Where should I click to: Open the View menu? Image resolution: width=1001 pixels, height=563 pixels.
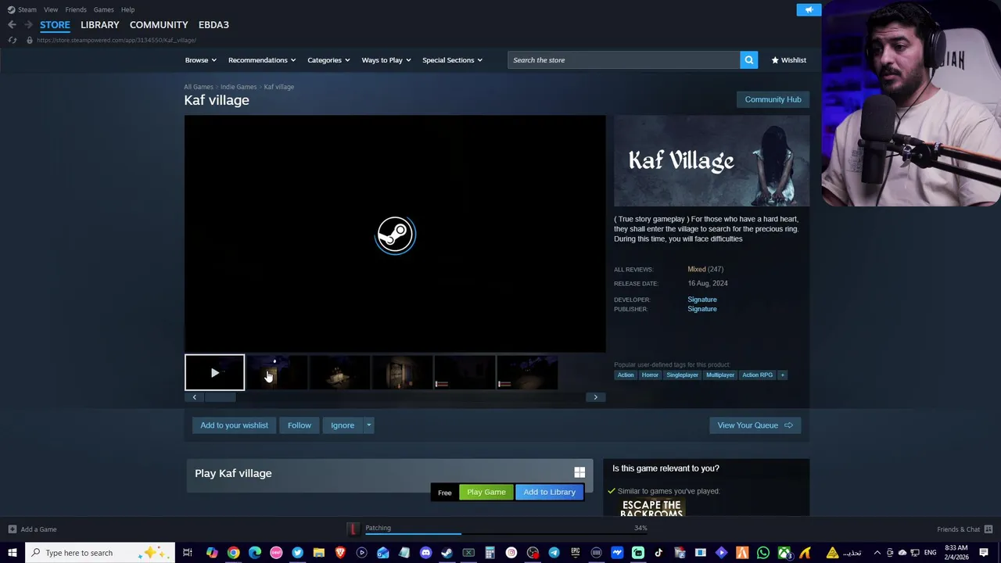(51, 9)
